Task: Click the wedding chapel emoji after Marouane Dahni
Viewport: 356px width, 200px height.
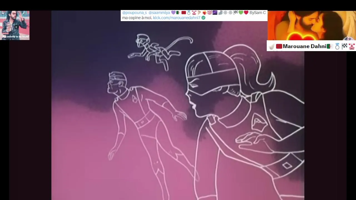Action: [x=352, y=46]
